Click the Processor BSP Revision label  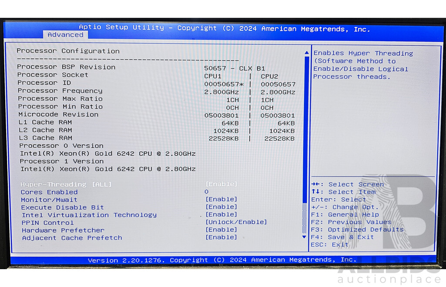click(x=66, y=67)
